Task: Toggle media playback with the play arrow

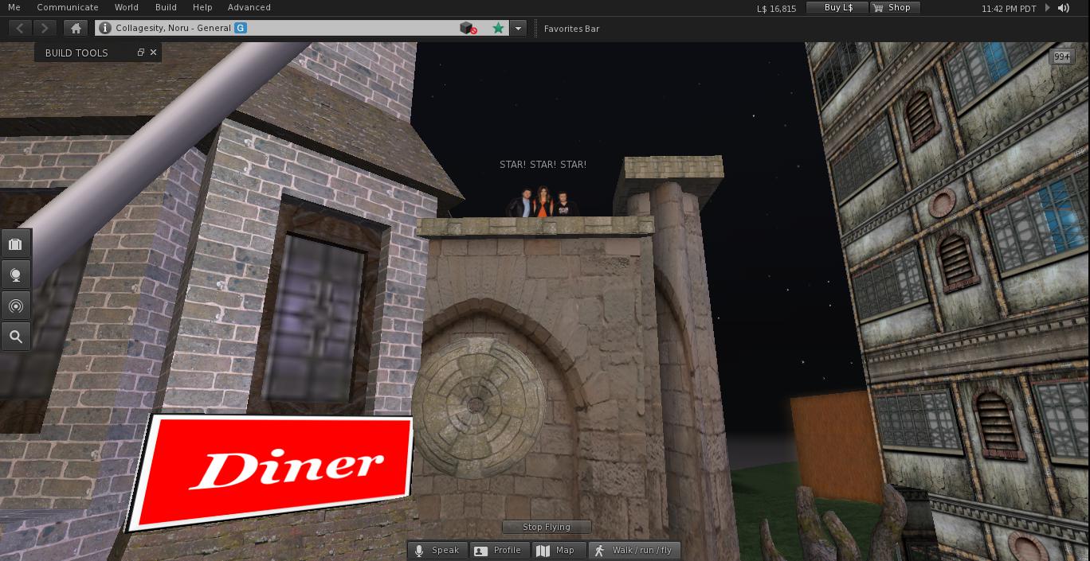Action: tap(1048, 8)
